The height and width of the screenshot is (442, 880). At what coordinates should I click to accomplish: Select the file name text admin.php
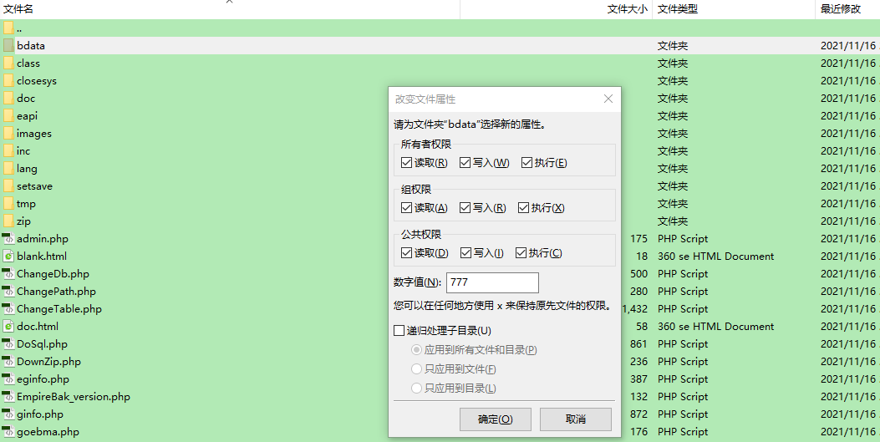(43, 239)
